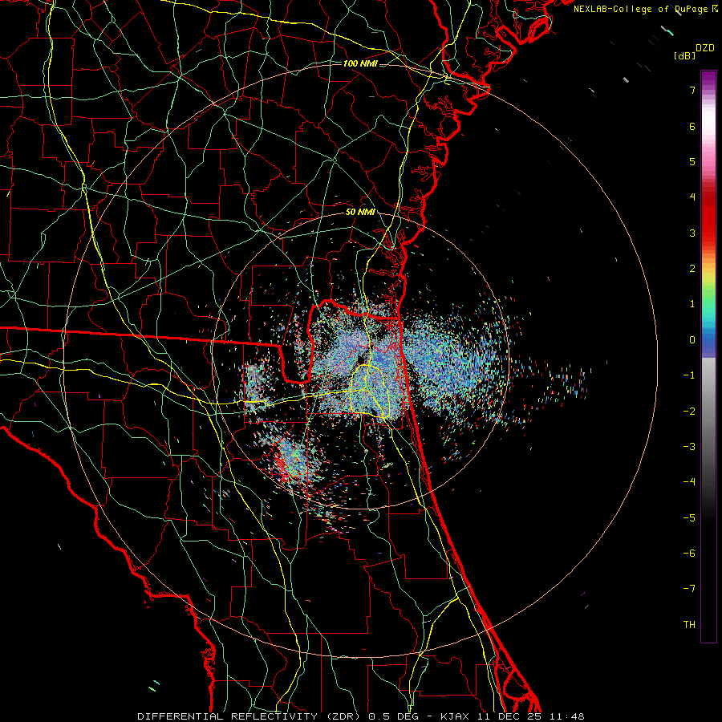Viewport: 722px width, 722px height.
Task: Select the 6 dB scale label
Action: 692,126
